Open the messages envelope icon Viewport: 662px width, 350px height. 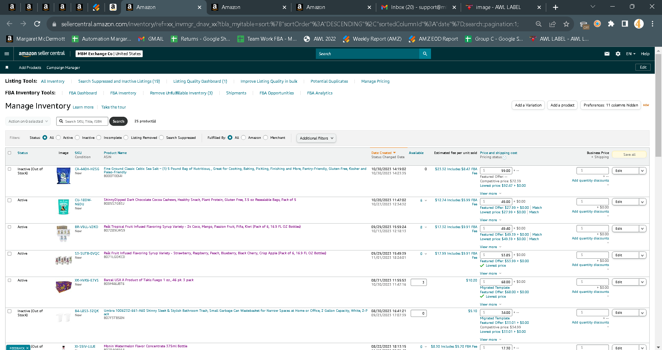[607, 54]
